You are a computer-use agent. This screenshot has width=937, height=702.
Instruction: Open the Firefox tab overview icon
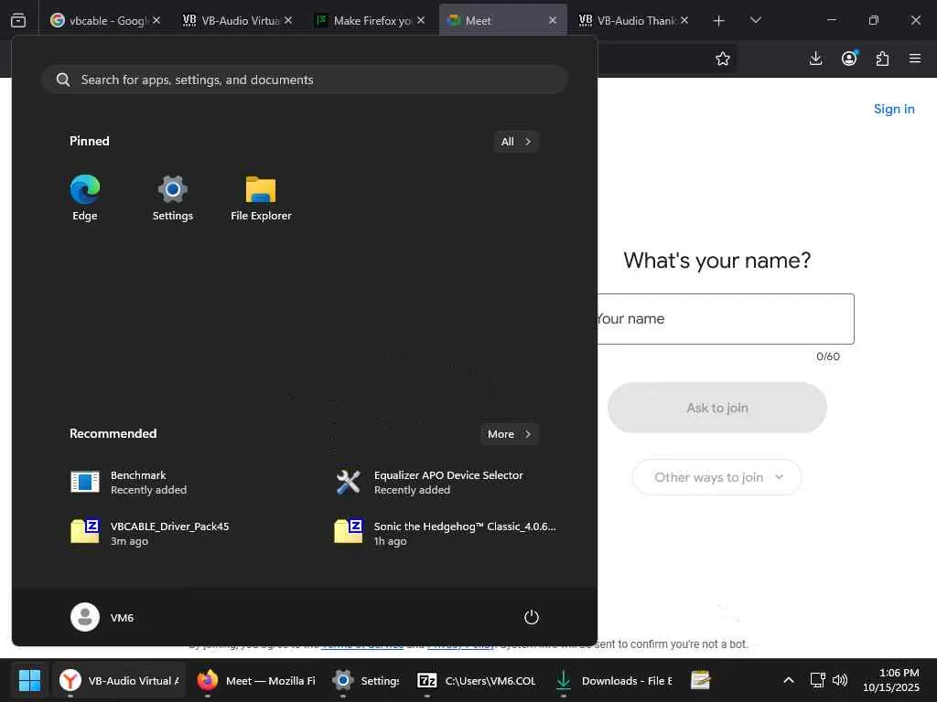click(x=18, y=20)
